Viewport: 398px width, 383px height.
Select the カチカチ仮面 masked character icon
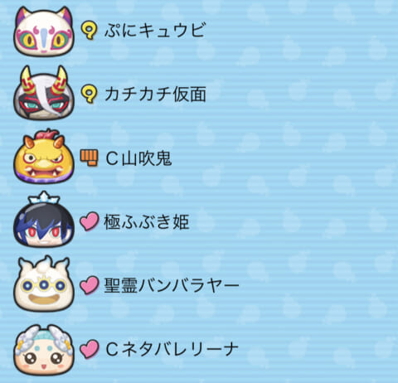coord(44,93)
